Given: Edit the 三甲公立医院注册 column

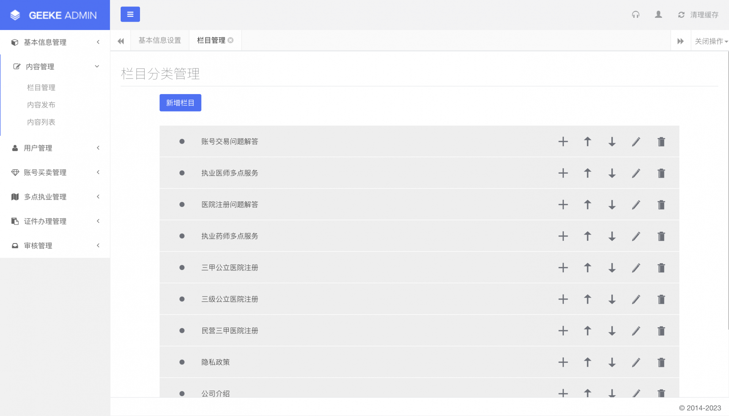Looking at the screenshot, I should (x=636, y=267).
